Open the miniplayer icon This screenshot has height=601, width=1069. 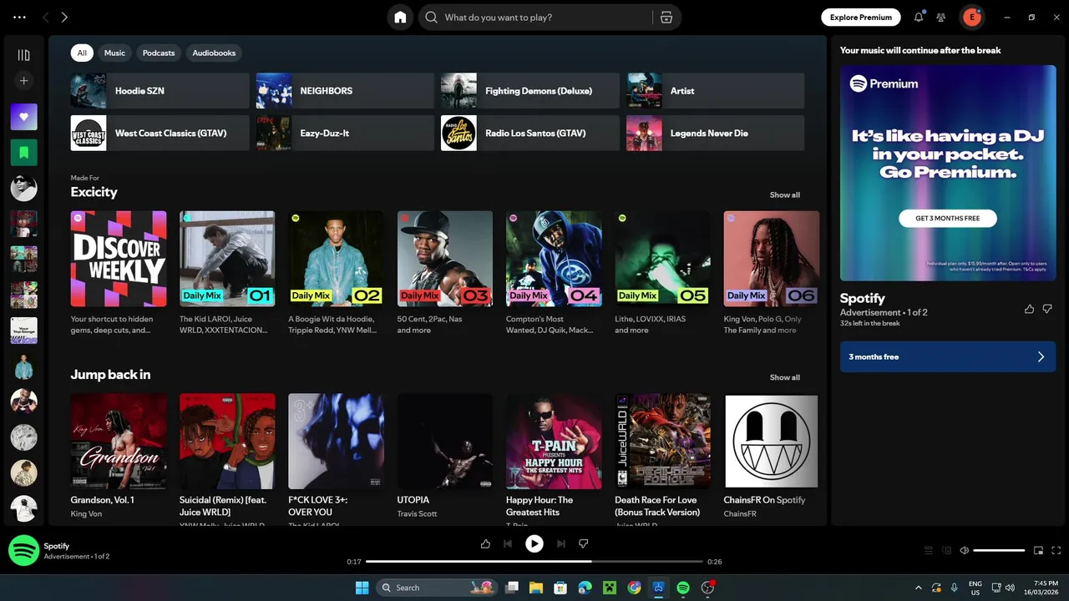[1038, 550]
